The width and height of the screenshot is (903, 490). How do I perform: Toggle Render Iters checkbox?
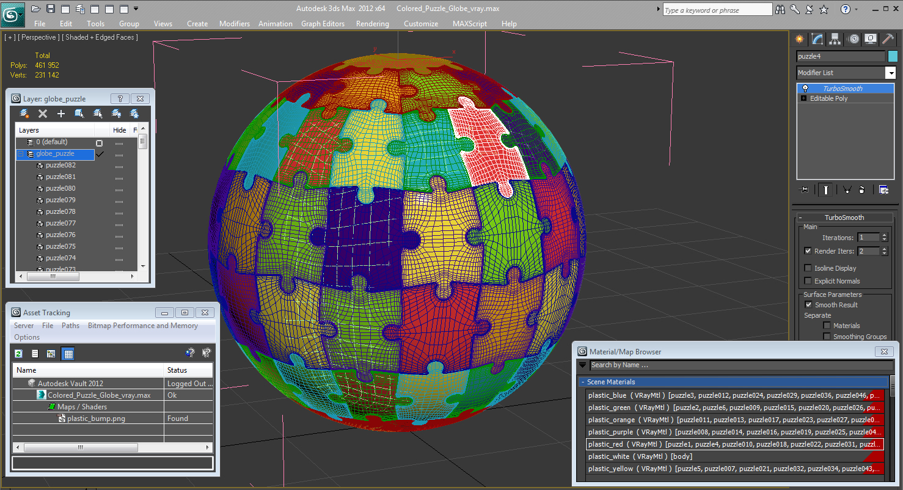click(x=808, y=251)
